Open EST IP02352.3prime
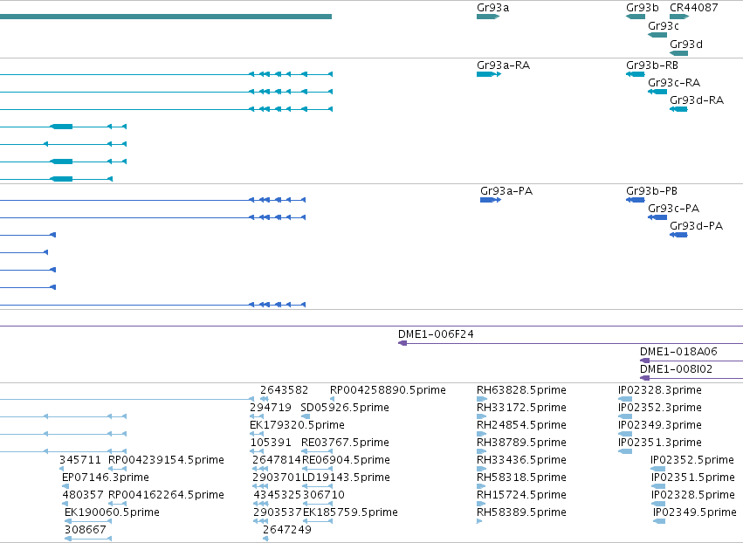This screenshot has width=743, height=543. (659, 408)
